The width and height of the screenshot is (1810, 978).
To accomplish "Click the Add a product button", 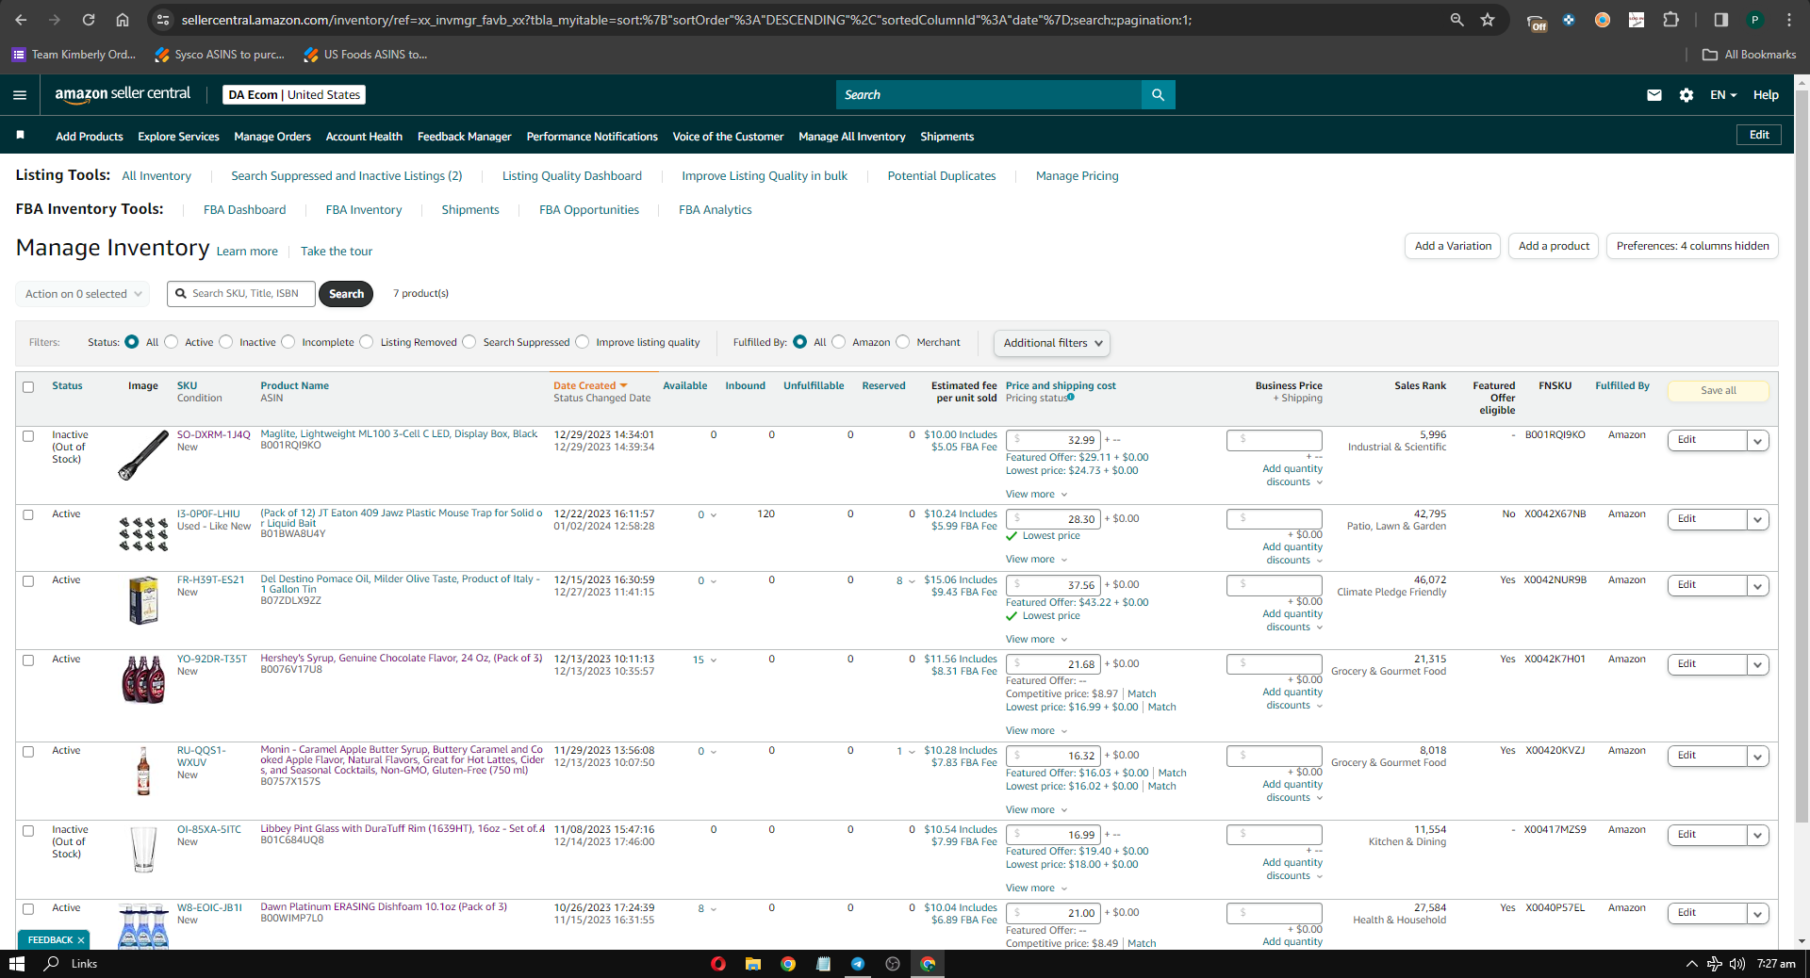I will [x=1554, y=247].
